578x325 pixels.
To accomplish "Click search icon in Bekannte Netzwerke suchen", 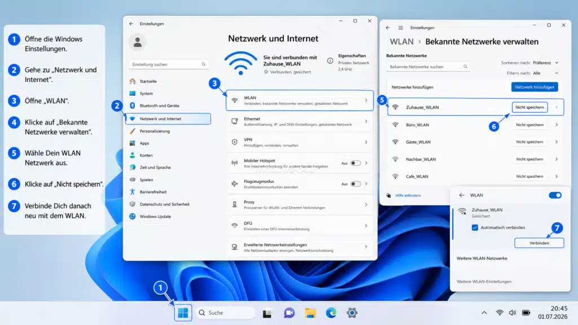I will (x=465, y=67).
